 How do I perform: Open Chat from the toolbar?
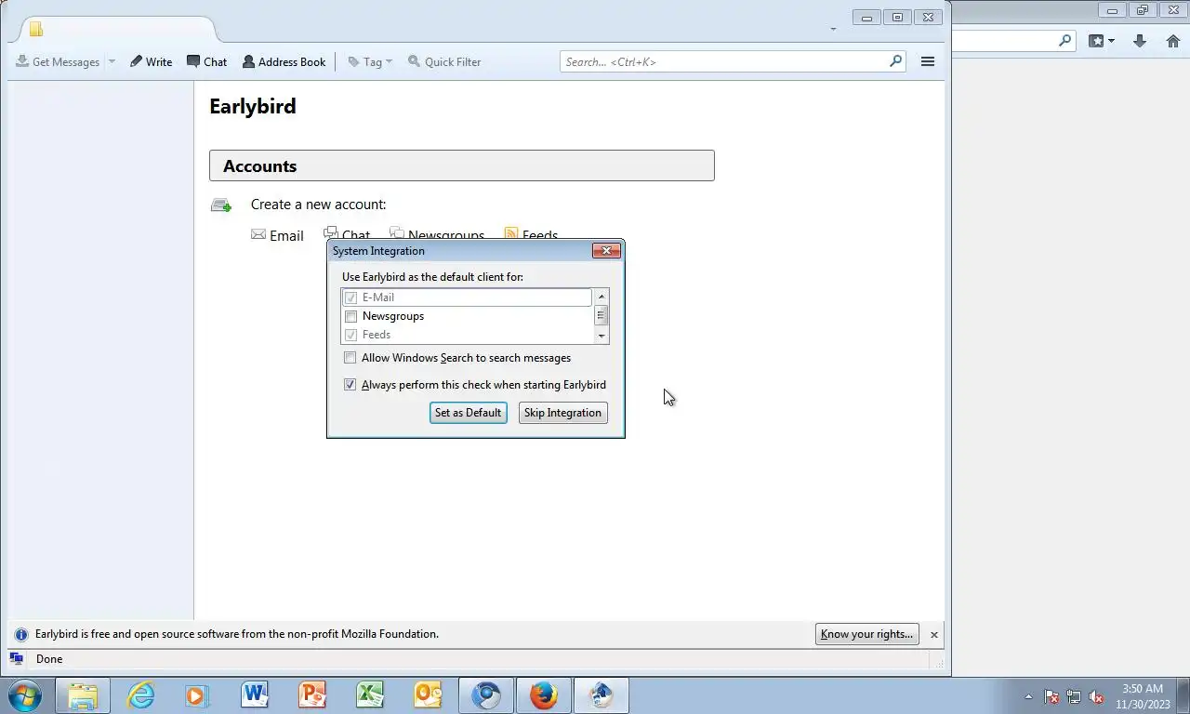pos(206,61)
